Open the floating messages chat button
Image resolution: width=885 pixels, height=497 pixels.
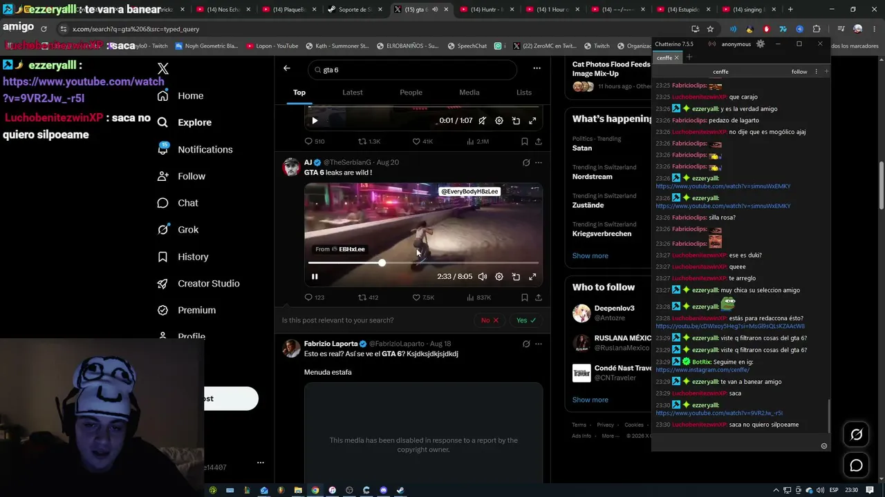[x=856, y=466]
